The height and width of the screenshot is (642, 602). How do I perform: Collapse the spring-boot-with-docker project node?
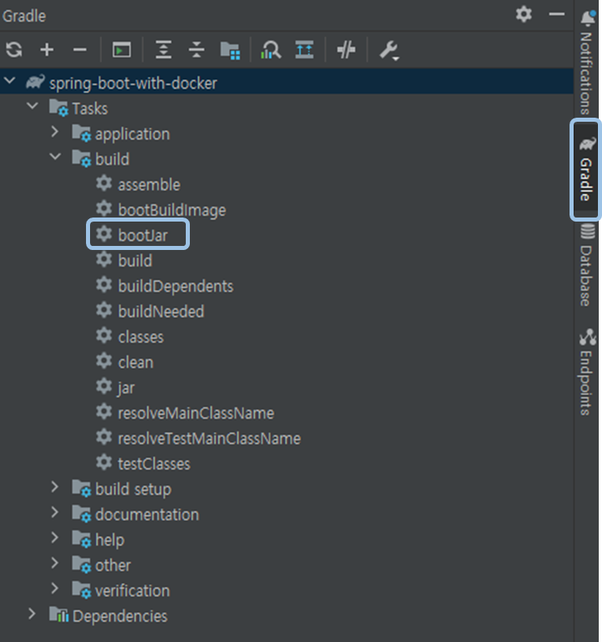coord(10,80)
